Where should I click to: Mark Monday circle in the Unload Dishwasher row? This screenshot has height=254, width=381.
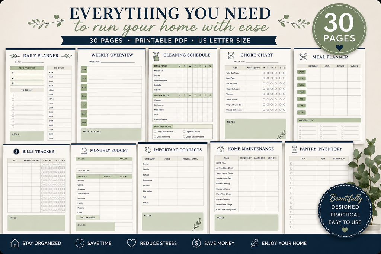[264, 110]
